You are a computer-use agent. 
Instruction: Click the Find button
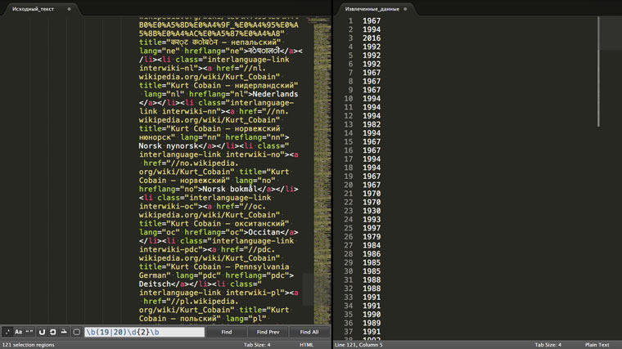[x=227, y=333]
